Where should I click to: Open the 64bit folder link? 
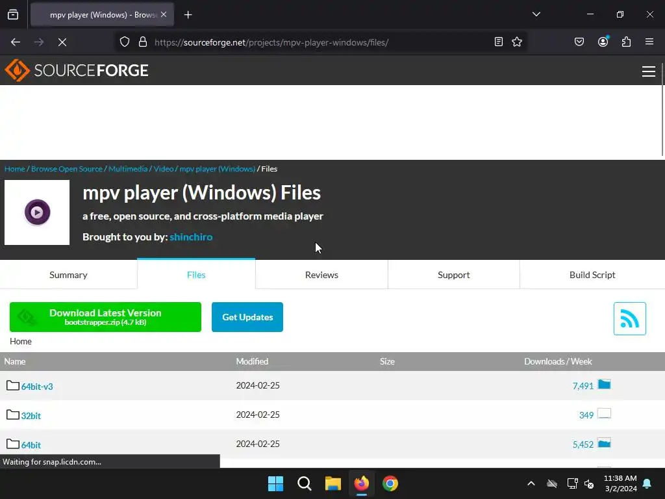click(x=31, y=445)
